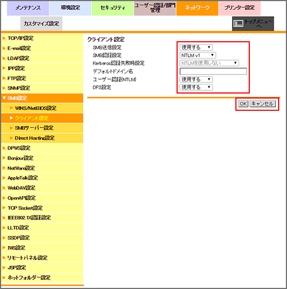This screenshot has width=287, height=289.
Task: Open the DFS設定 dropdown
Action: (196, 87)
